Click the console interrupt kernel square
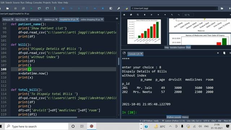Image resolution: width=231 pixels, height=130 pixels. point(218,53)
